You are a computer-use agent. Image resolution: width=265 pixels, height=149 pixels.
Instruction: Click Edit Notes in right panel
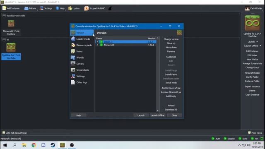pos(252,55)
